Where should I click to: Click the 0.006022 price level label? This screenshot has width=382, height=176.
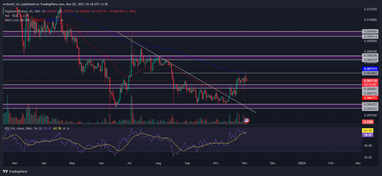(x=370, y=104)
